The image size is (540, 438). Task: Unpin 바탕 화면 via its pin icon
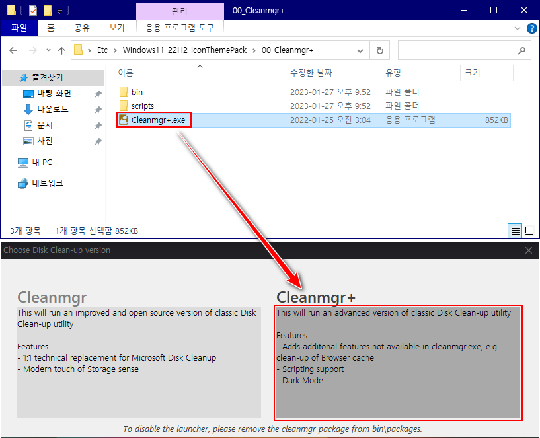pos(98,94)
